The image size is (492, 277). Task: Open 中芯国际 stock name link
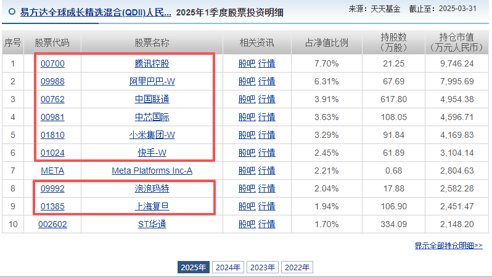[152, 117]
